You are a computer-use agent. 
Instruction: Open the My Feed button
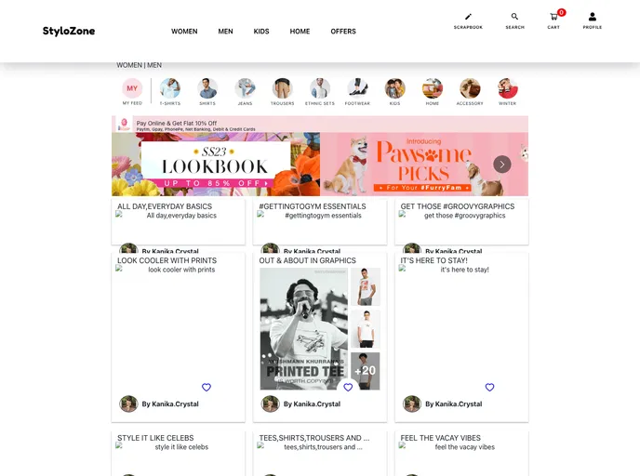pyautogui.click(x=132, y=89)
